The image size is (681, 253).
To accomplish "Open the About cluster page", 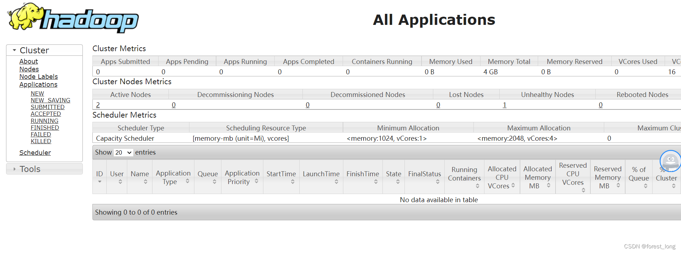I will point(28,61).
